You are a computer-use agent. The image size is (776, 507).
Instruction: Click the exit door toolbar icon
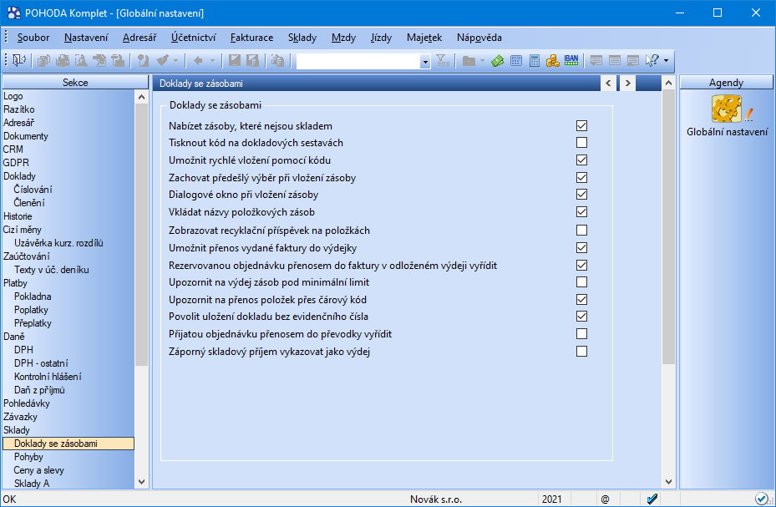[x=19, y=60]
